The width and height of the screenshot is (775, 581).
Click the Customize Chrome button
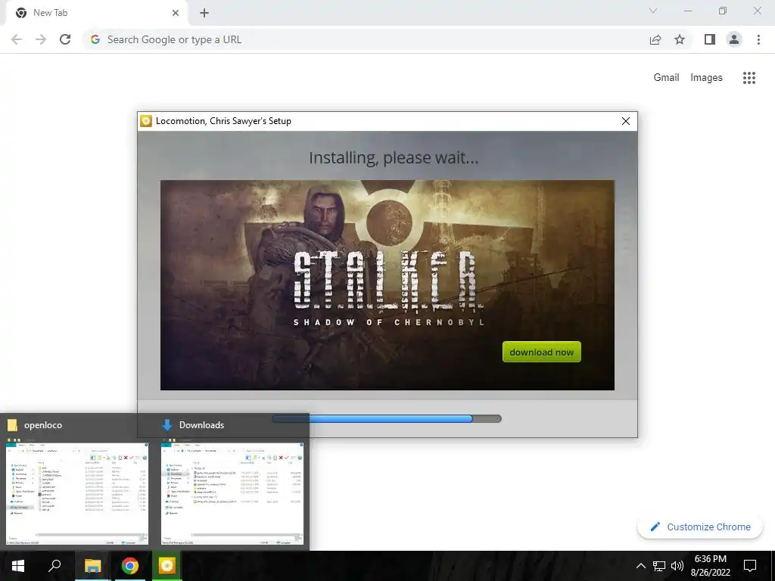(700, 527)
